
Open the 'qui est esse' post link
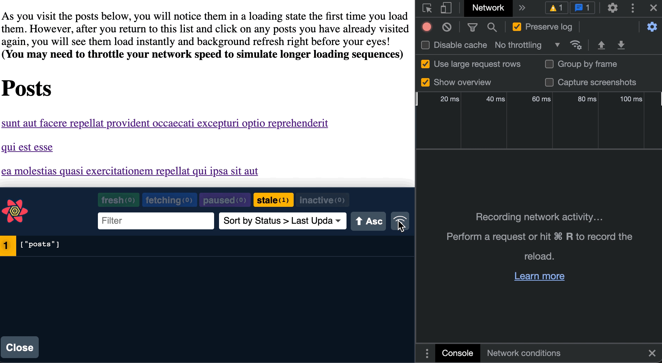click(x=27, y=147)
